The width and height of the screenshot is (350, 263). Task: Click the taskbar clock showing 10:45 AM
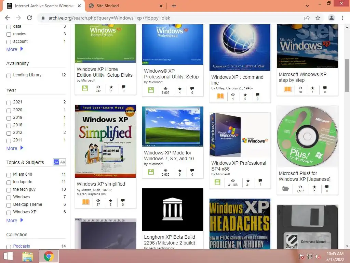(x=335, y=256)
